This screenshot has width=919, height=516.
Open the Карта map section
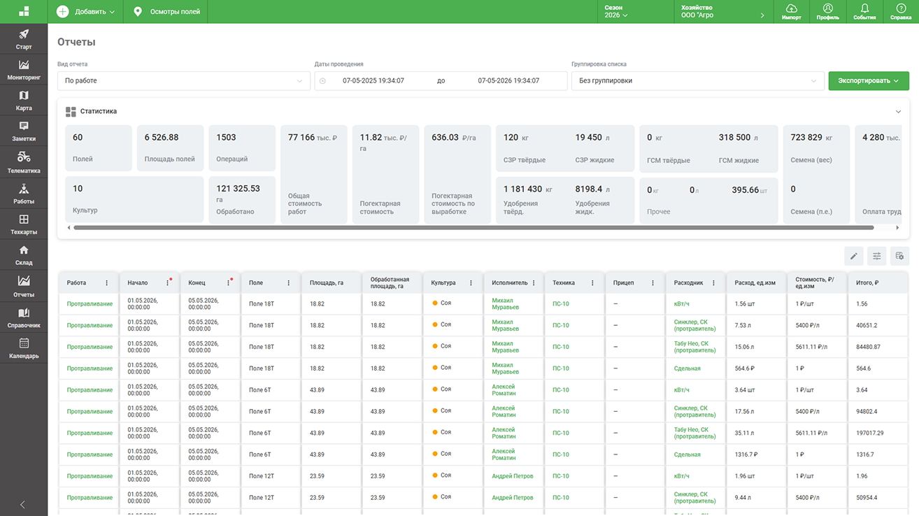[x=24, y=101]
